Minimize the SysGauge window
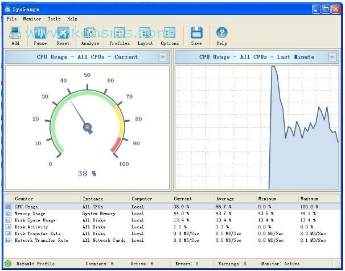 tap(316, 9)
